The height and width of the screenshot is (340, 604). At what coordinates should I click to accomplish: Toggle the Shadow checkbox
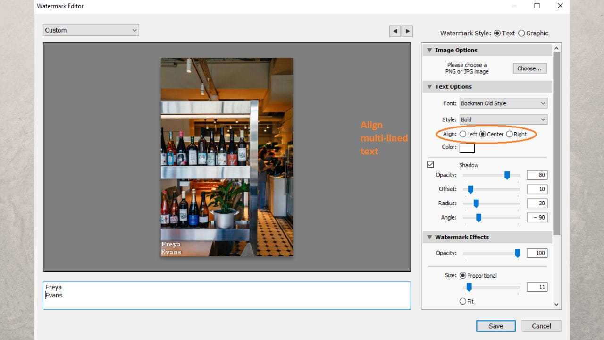tap(430, 165)
